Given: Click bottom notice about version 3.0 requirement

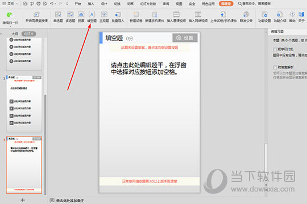Looking at the screenshot, I should click(x=150, y=181).
